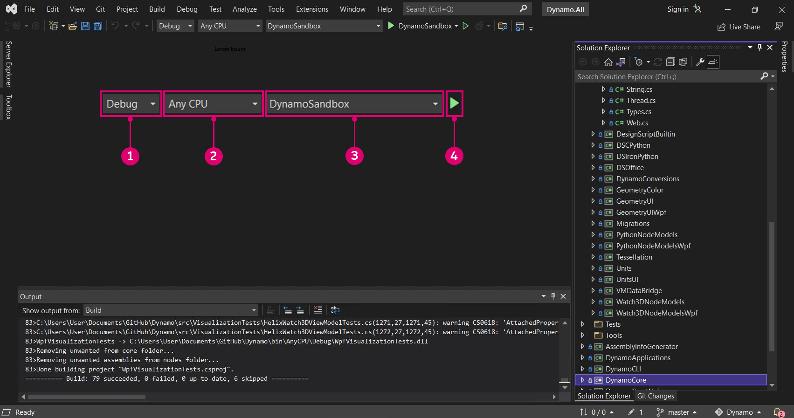Click the top Search (Ctrl+Q) box
Screen dimensions: 794x418
tap(467, 9)
